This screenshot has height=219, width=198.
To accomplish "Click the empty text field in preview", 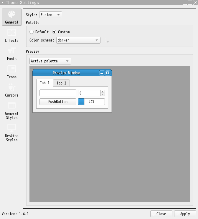I will pos(58,93).
